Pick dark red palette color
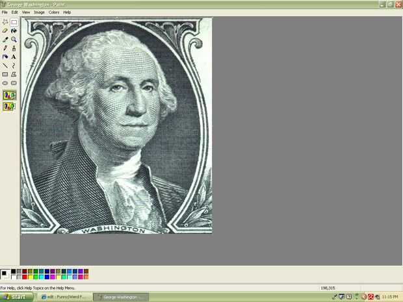The image size is (403, 302). [x=25, y=271]
